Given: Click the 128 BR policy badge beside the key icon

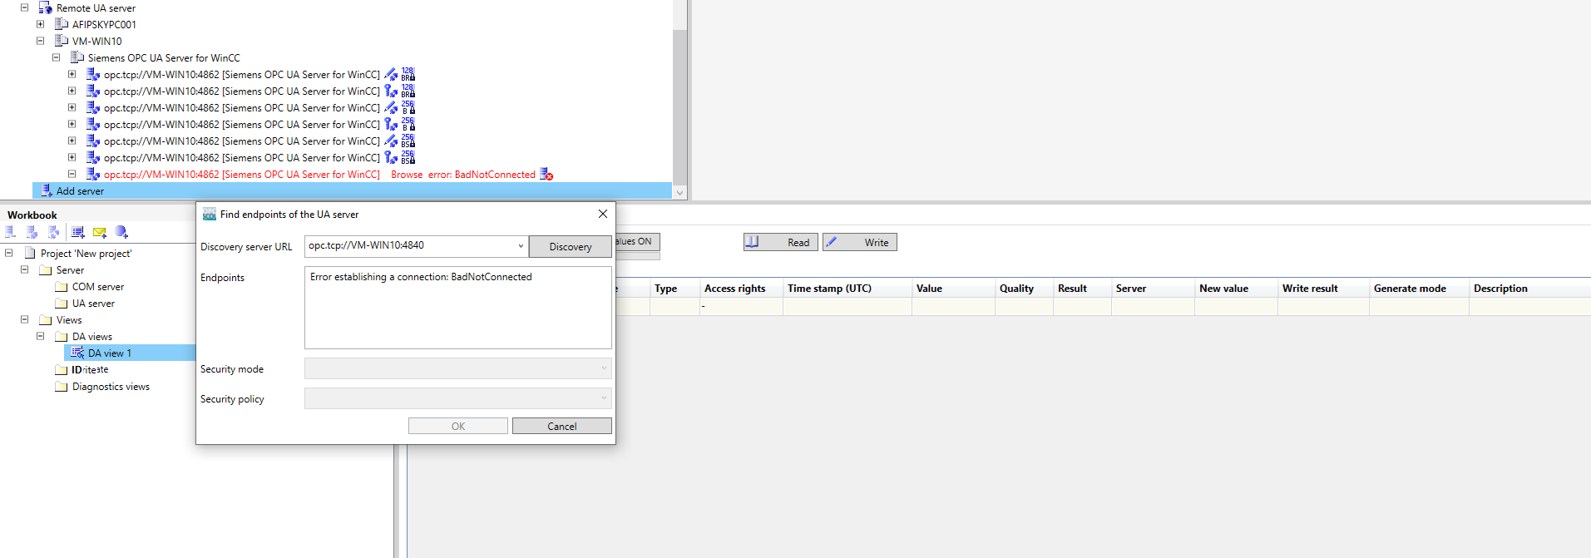Looking at the screenshot, I should point(408,91).
